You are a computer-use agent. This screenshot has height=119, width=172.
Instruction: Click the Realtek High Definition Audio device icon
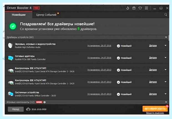point(11,45)
